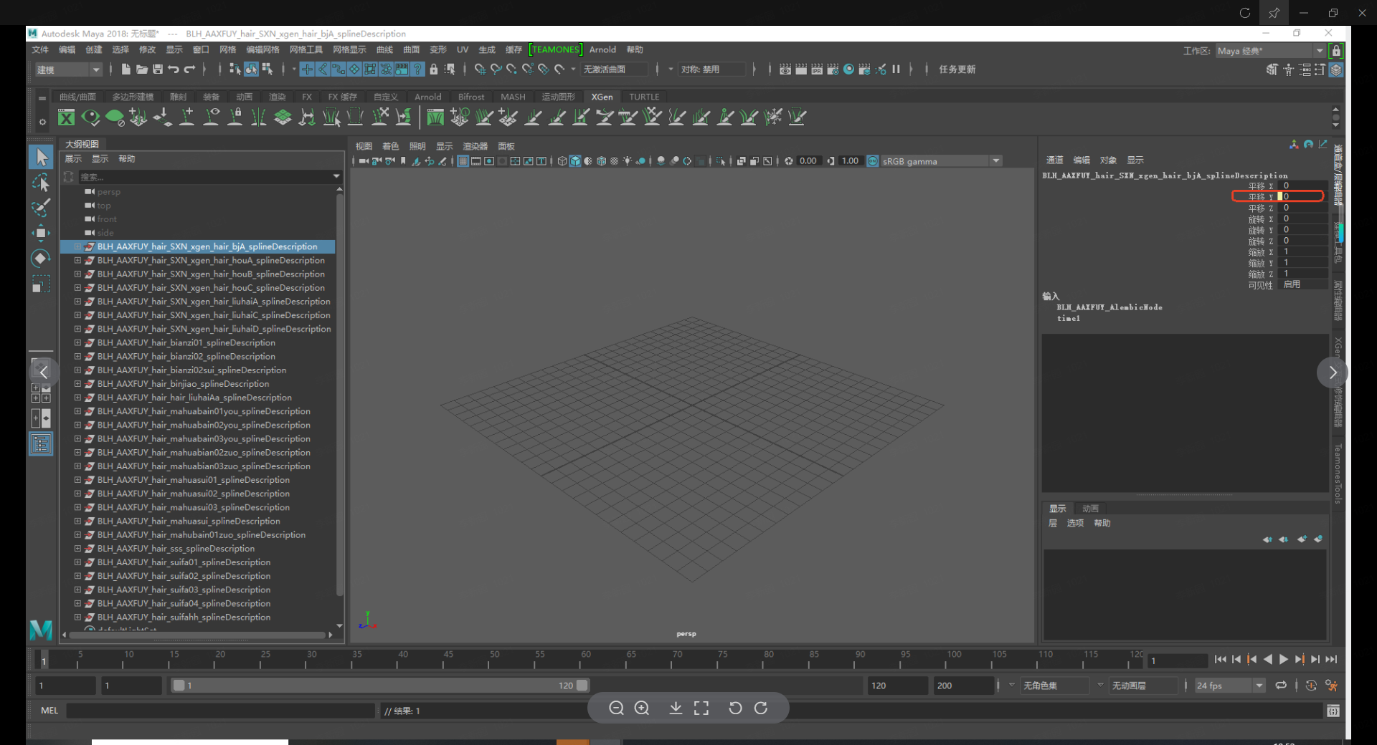The height and width of the screenshot is (745, 1377).
Task: Open the Hypershade icon
Action: (x=848, y=69)
